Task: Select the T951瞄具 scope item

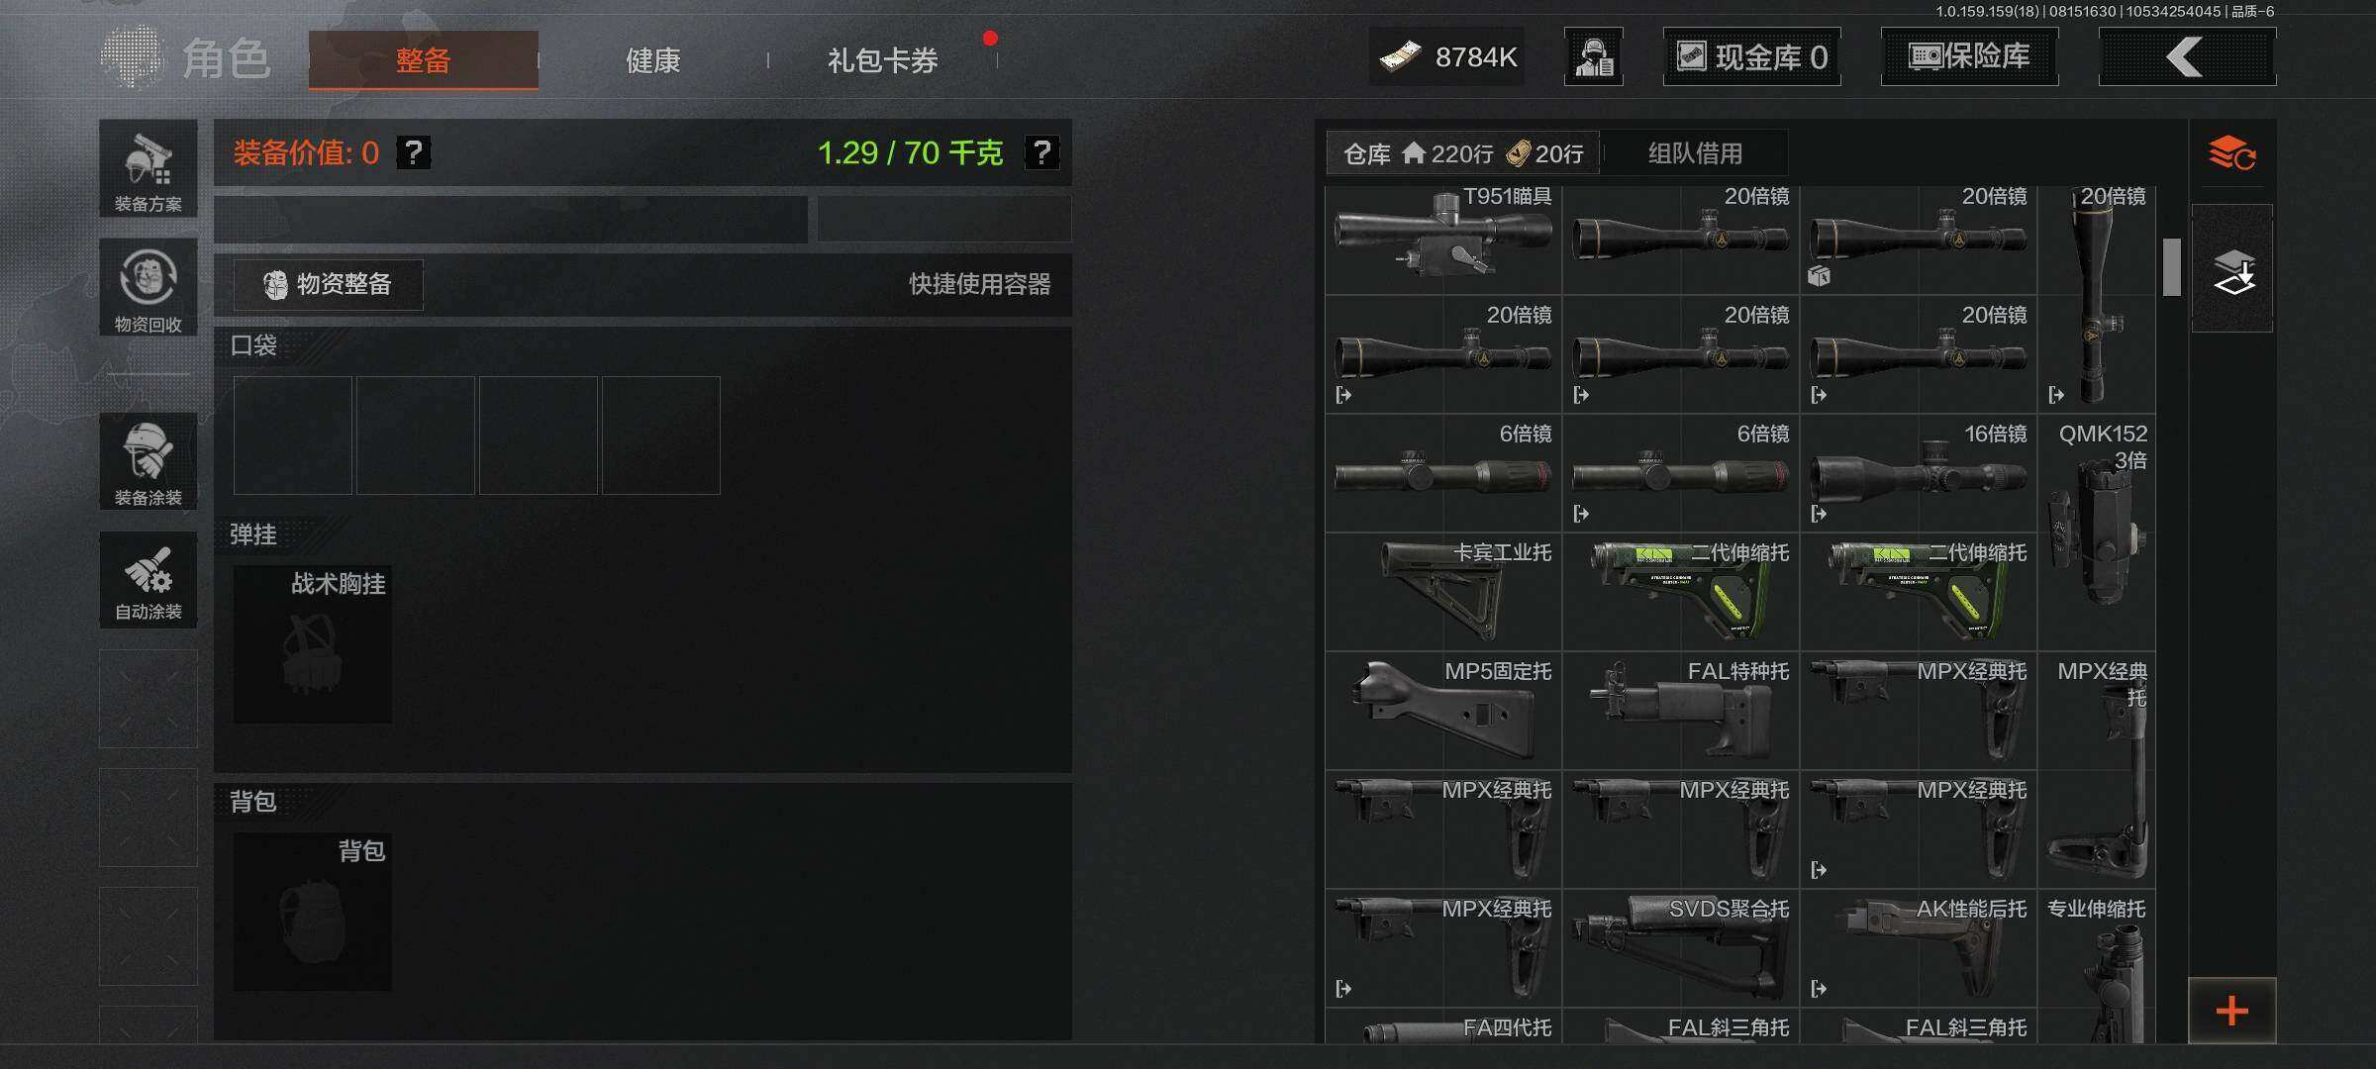Action: click(x=1443, y=236)
